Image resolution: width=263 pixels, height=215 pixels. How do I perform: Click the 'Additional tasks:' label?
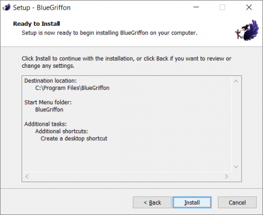[x=46, y=124]
